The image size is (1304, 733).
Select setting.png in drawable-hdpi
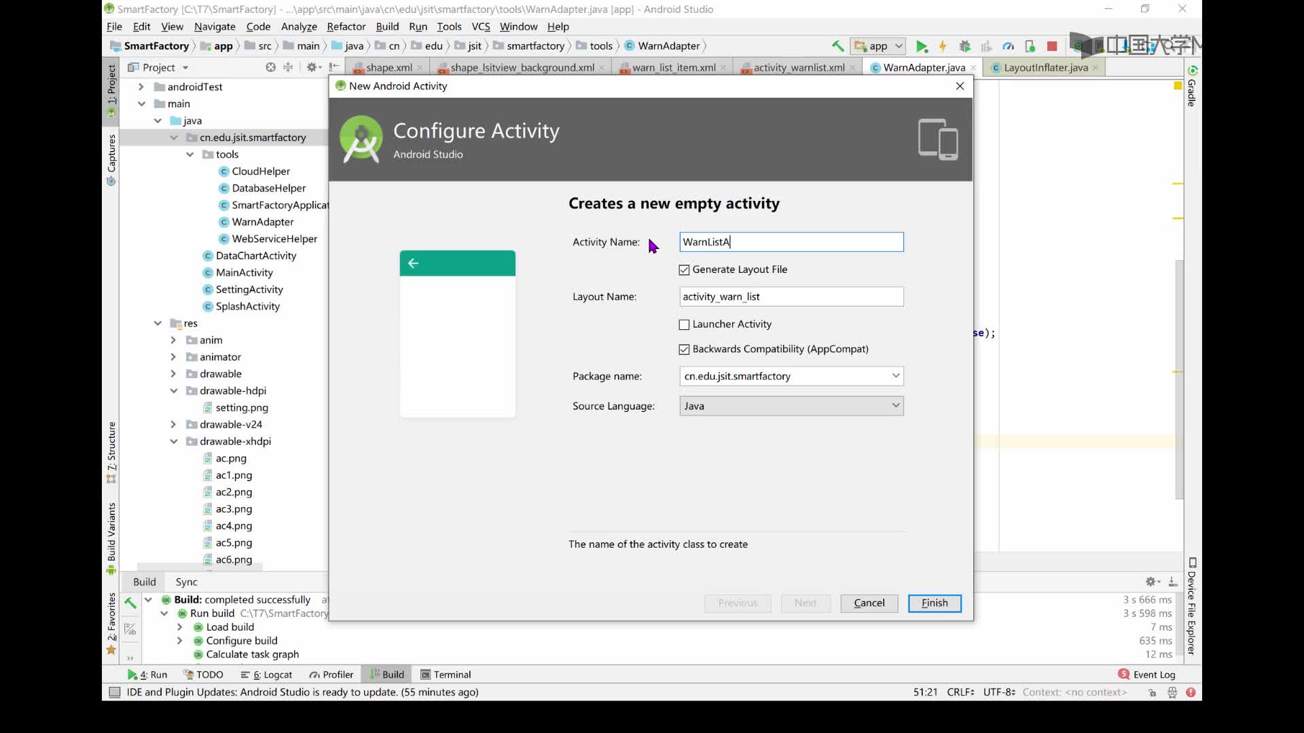click(241, 408)
